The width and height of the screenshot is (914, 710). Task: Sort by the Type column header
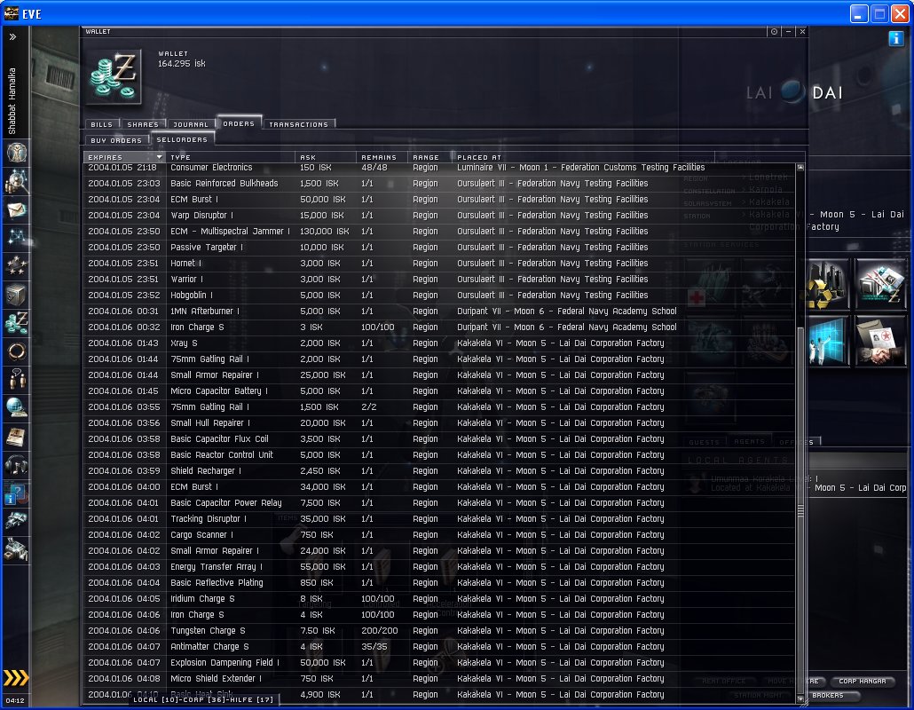click(x=231, y=157)
